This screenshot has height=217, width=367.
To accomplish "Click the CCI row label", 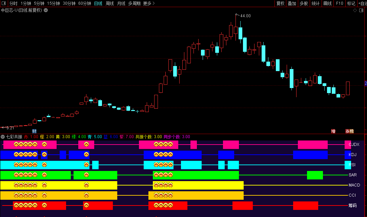I will click(352, 195).
